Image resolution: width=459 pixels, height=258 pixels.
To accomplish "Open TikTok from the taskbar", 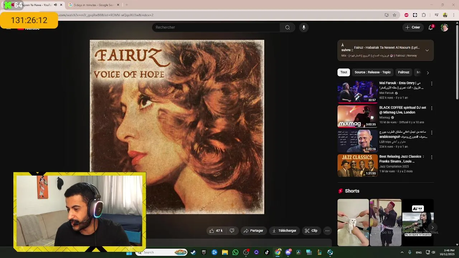I will pos(267,253).
